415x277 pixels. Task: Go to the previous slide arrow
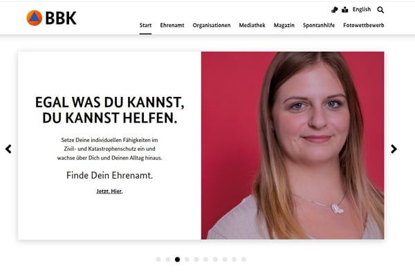tap(8, 149)
